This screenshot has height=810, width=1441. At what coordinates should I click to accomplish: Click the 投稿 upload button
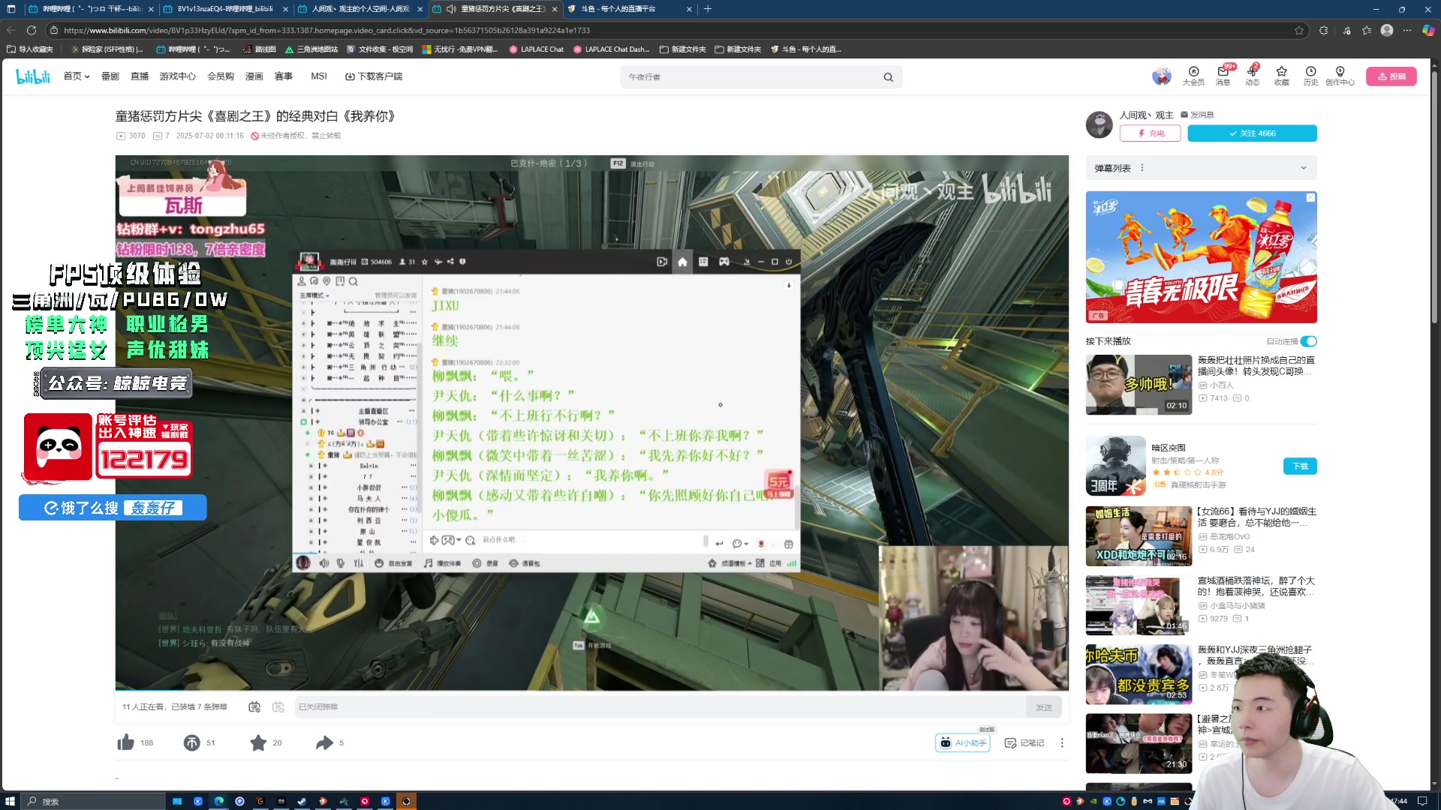1391,76
